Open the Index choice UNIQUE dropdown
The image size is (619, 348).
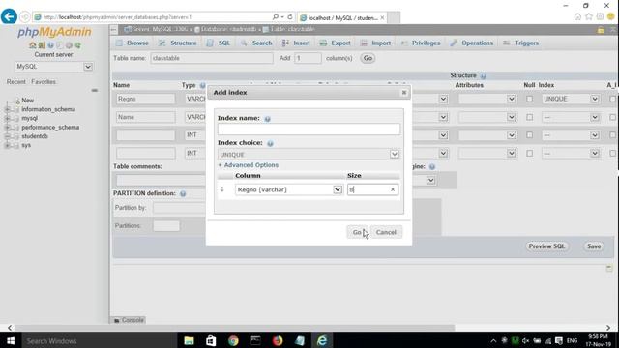tap(309, 155)
